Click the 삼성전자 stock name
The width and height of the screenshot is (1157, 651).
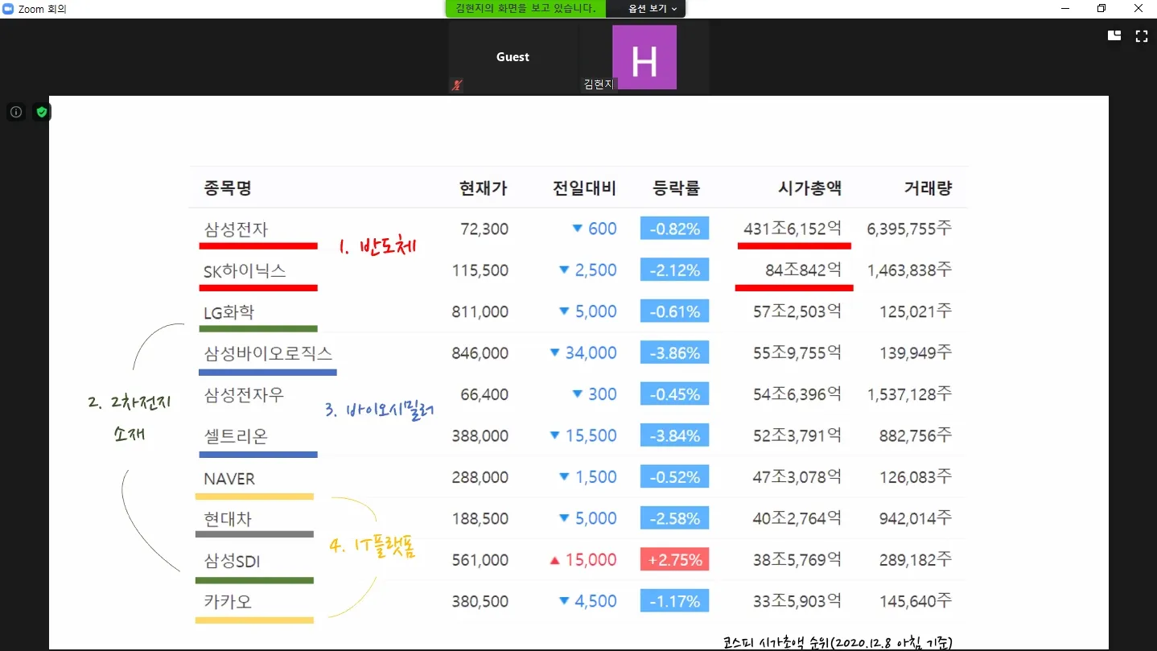[236, 229]
